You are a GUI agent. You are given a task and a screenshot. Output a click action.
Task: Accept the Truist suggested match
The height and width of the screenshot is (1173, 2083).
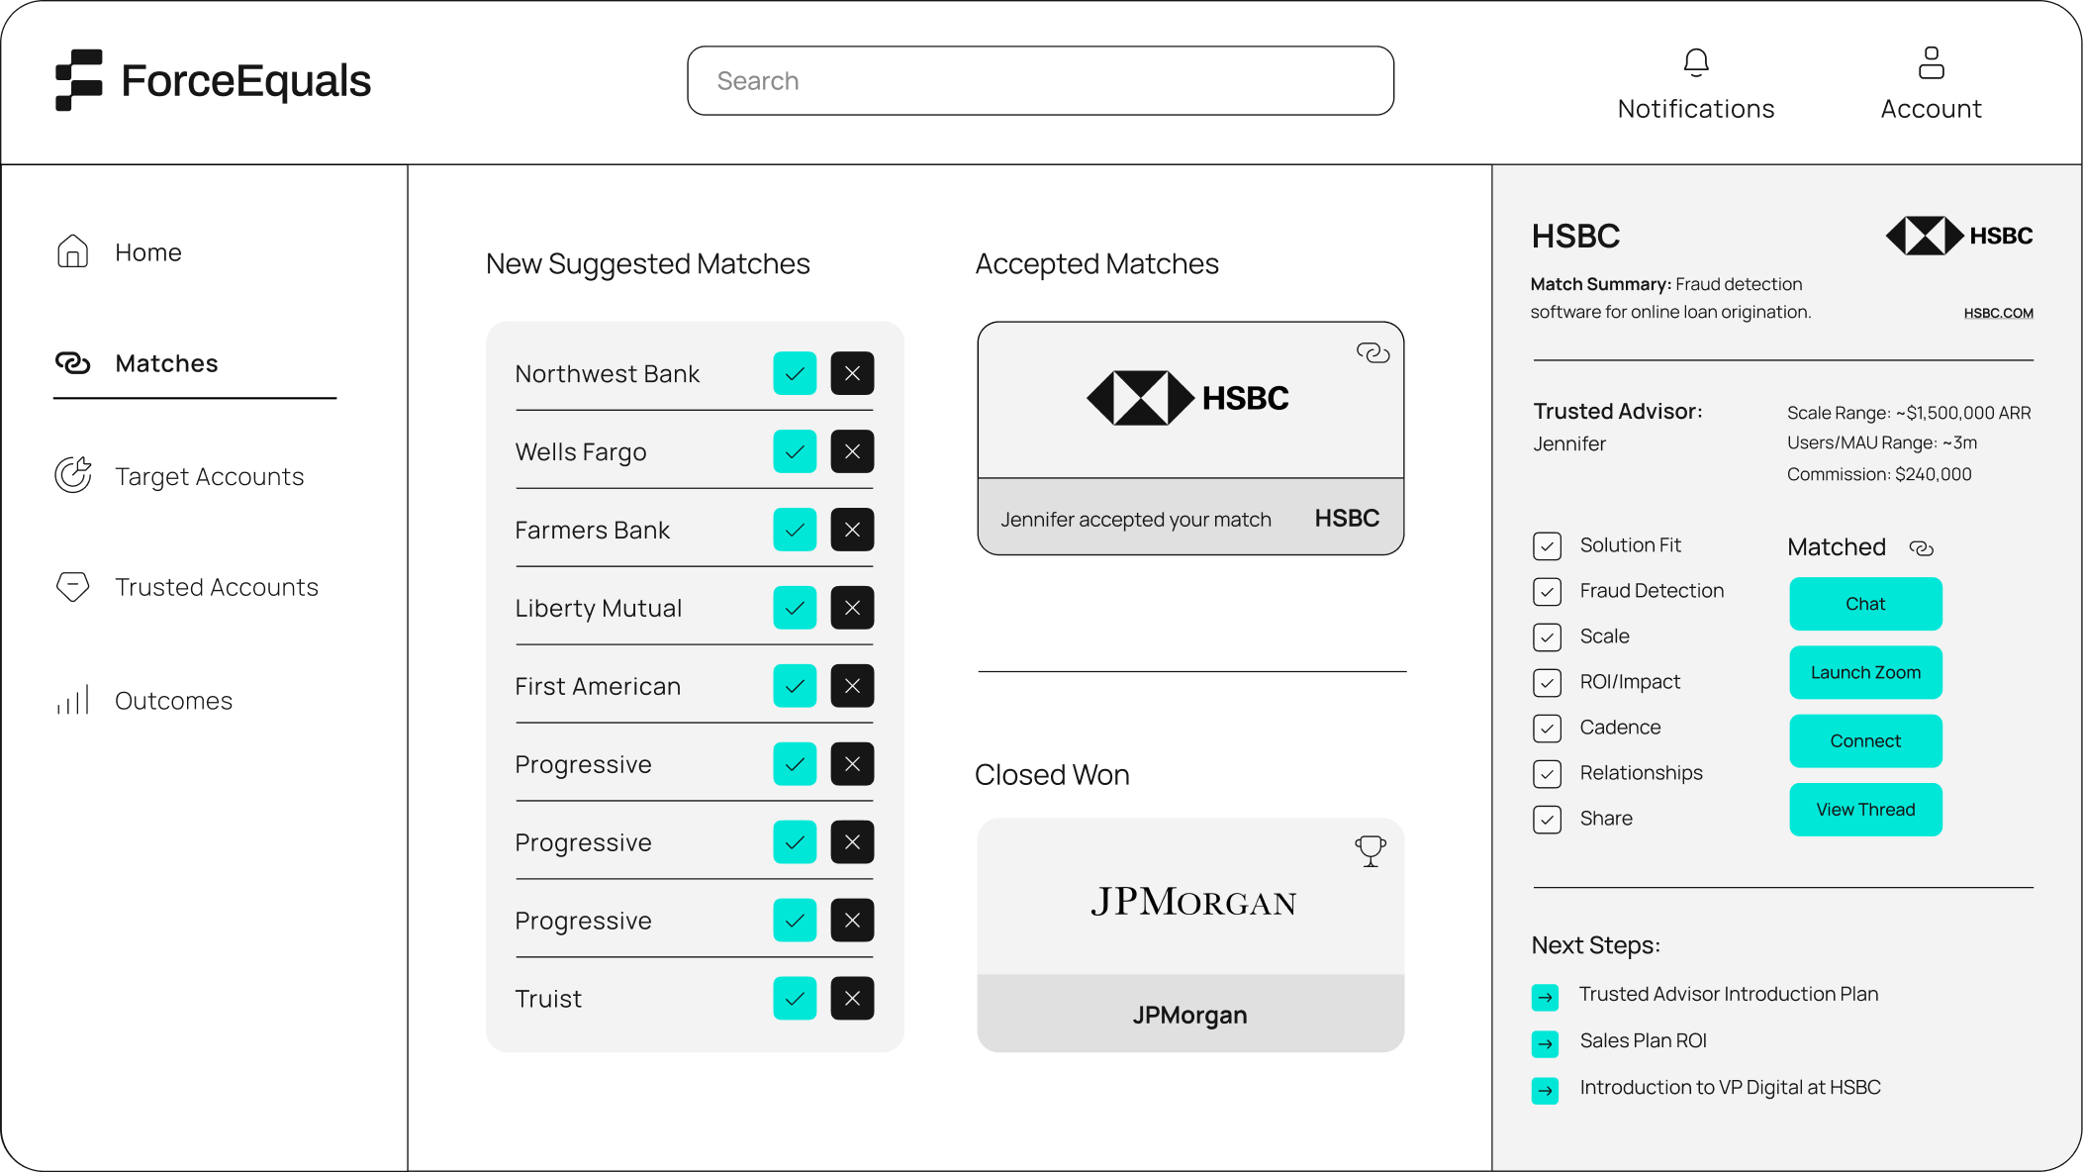795,999
